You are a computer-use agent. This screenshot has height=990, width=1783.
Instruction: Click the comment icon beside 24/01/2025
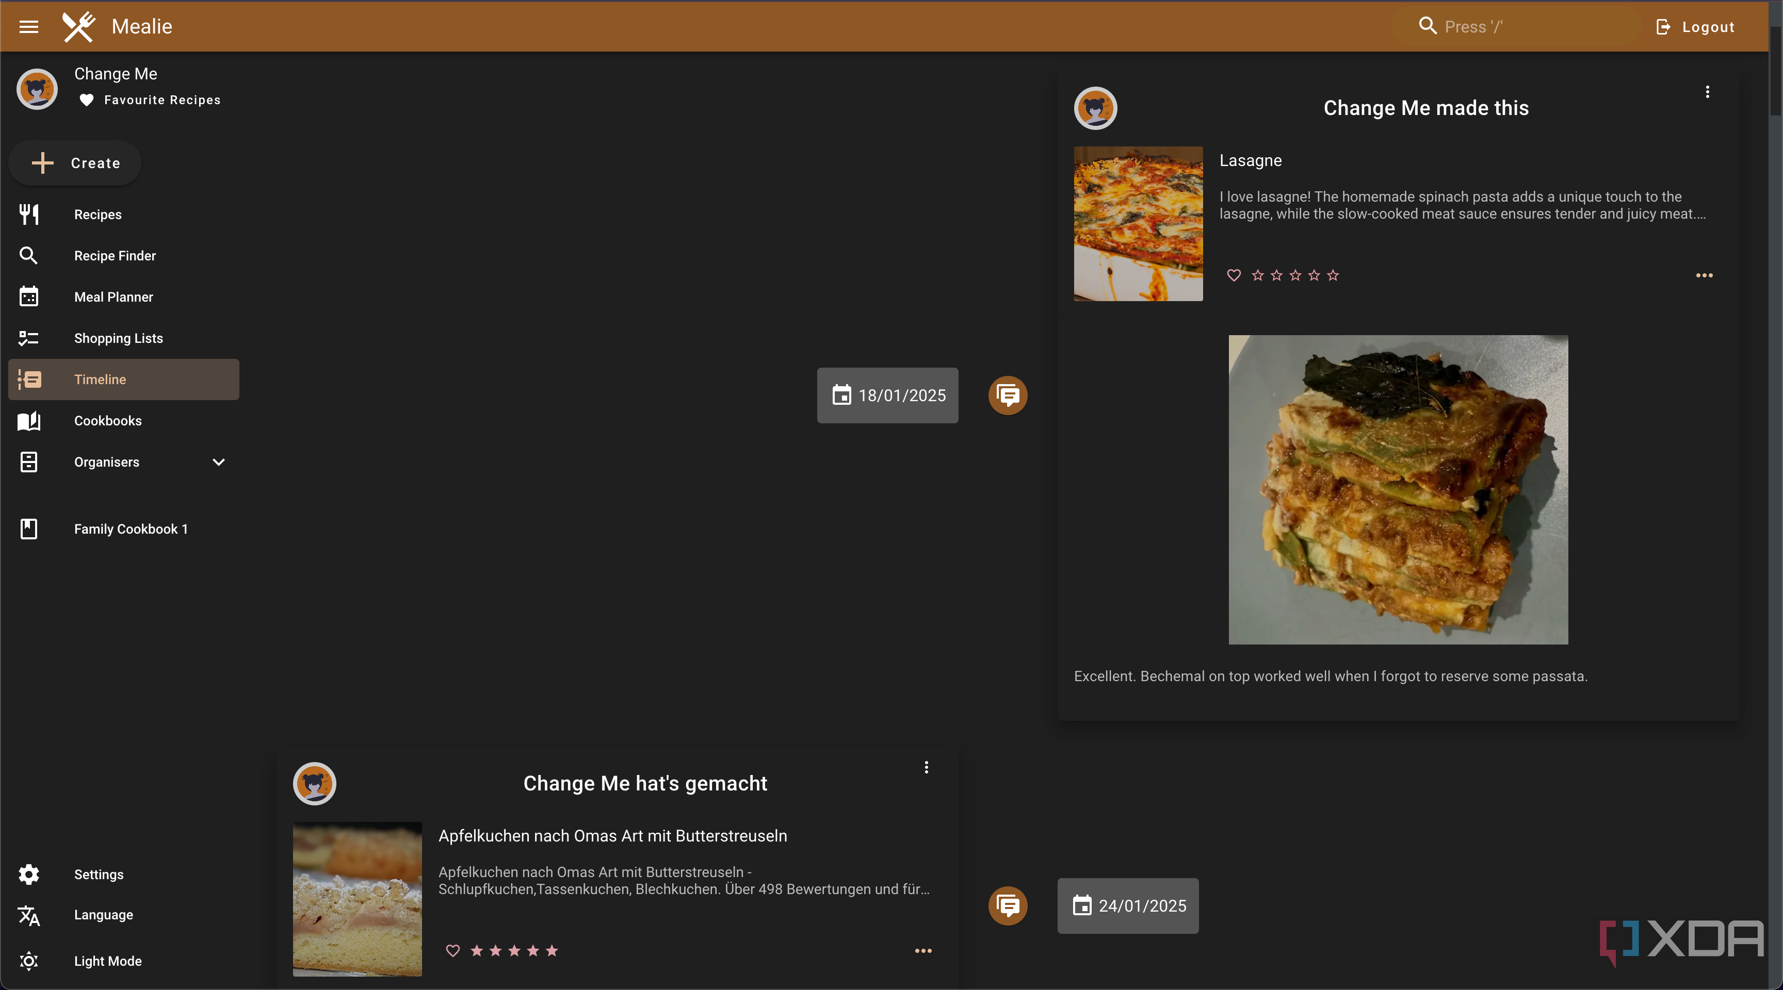(x=1008, y=905)
